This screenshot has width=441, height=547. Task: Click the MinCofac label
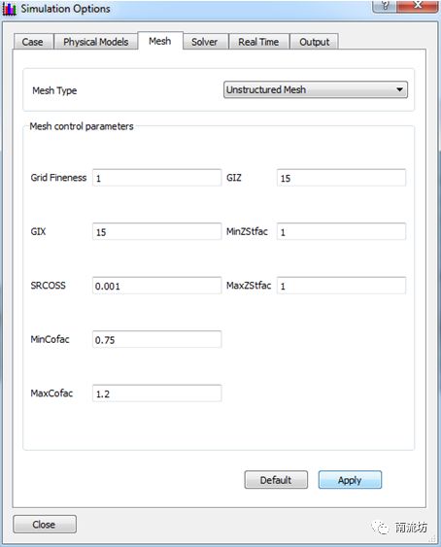tap(50, 339)
